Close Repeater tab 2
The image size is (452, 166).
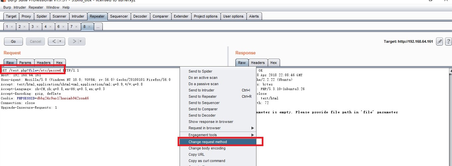tap(25, 27)
